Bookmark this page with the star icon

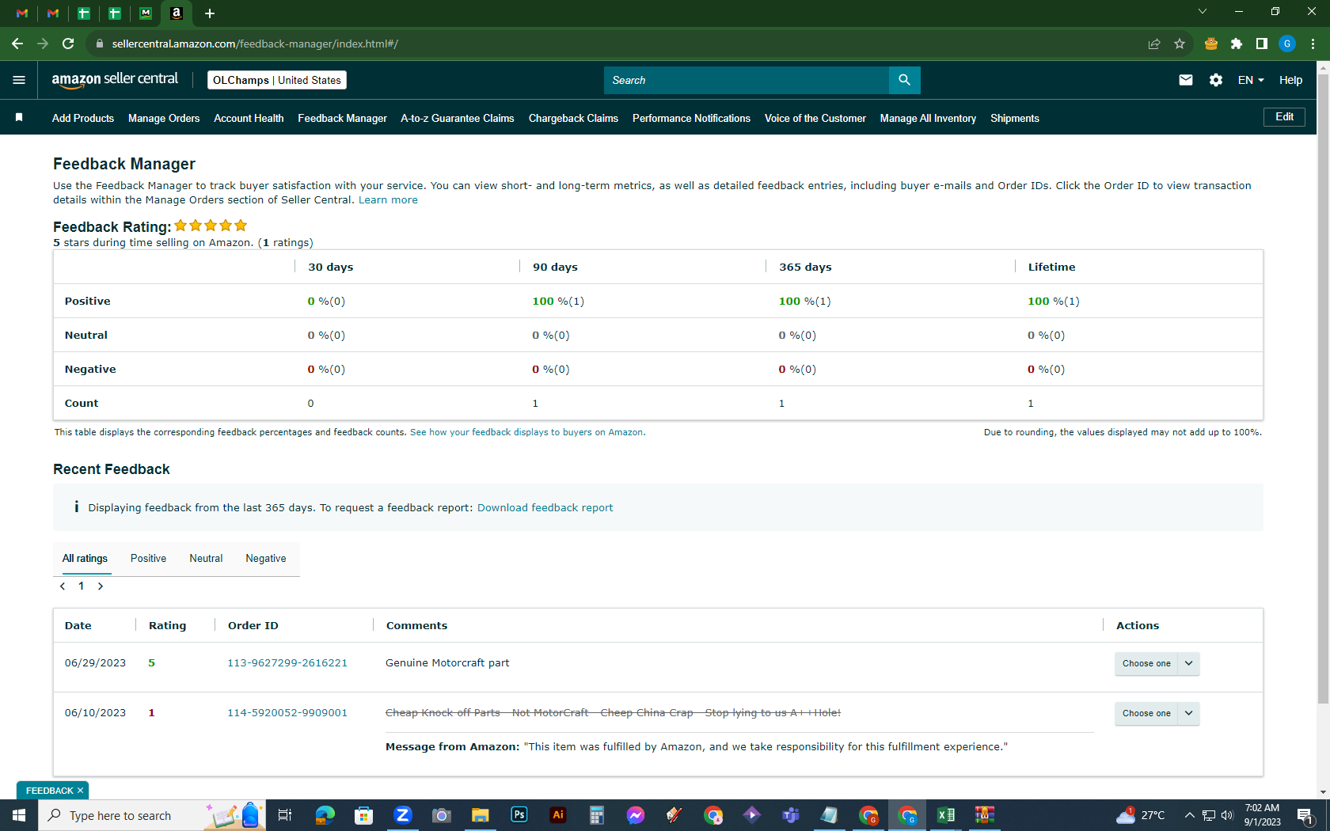tap(1180, 44)
